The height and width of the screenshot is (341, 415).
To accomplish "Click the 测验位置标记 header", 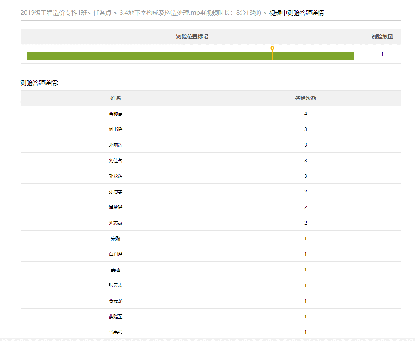I will (192, 37).
